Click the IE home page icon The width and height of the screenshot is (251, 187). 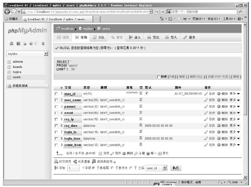pos(162,19)
